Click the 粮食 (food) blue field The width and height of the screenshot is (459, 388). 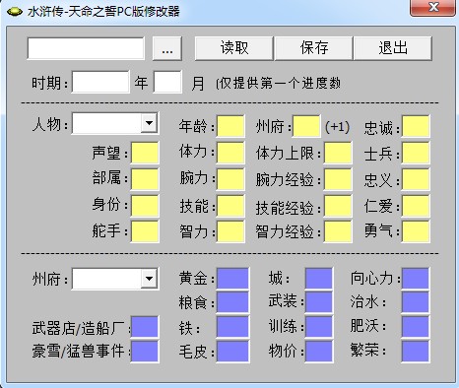pyautogui.click(x=232, y=302)
